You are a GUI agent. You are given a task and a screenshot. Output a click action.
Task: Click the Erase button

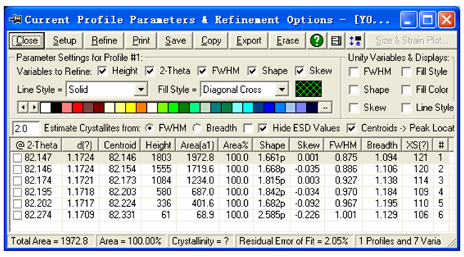point(288,41)
